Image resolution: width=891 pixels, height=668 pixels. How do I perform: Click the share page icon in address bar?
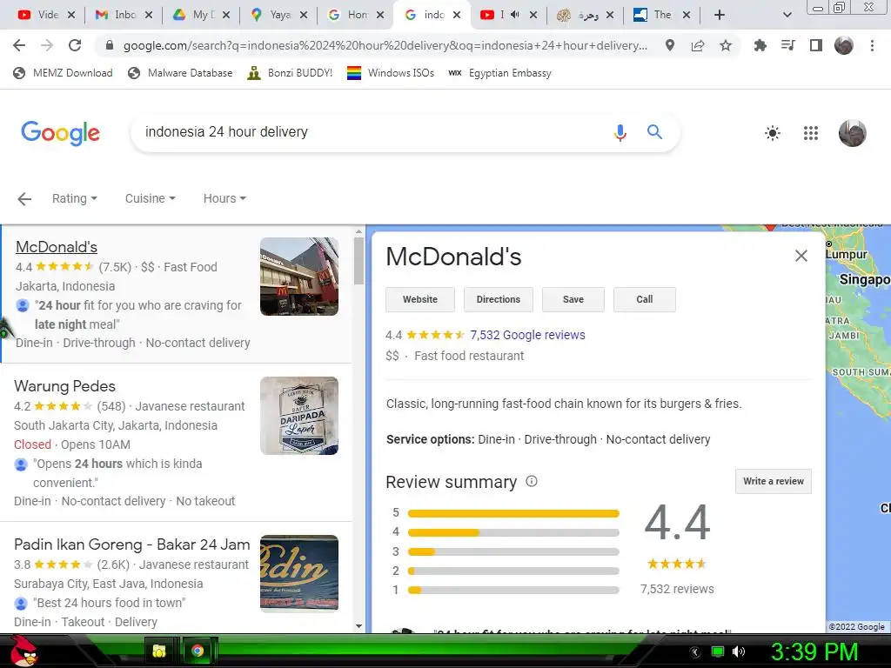(698, 45)
